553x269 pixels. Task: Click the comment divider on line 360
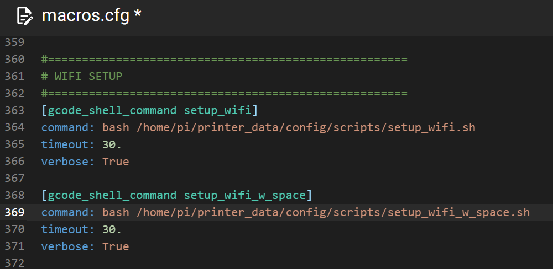[x=225, y=60]
